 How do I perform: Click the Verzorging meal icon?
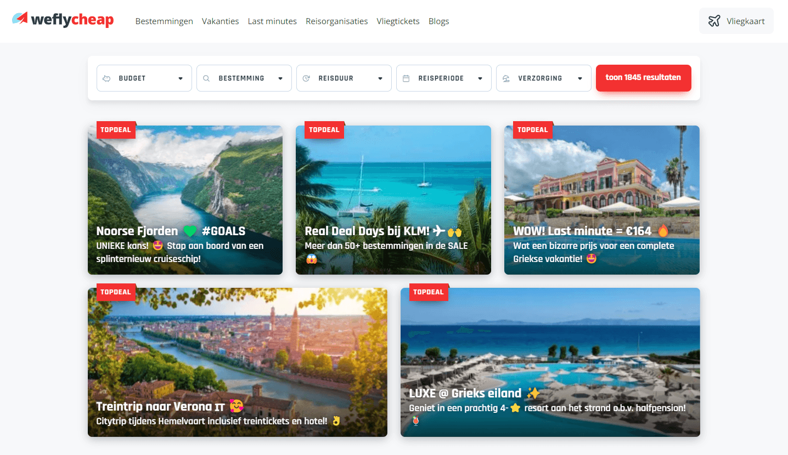[x=506, y=78]
